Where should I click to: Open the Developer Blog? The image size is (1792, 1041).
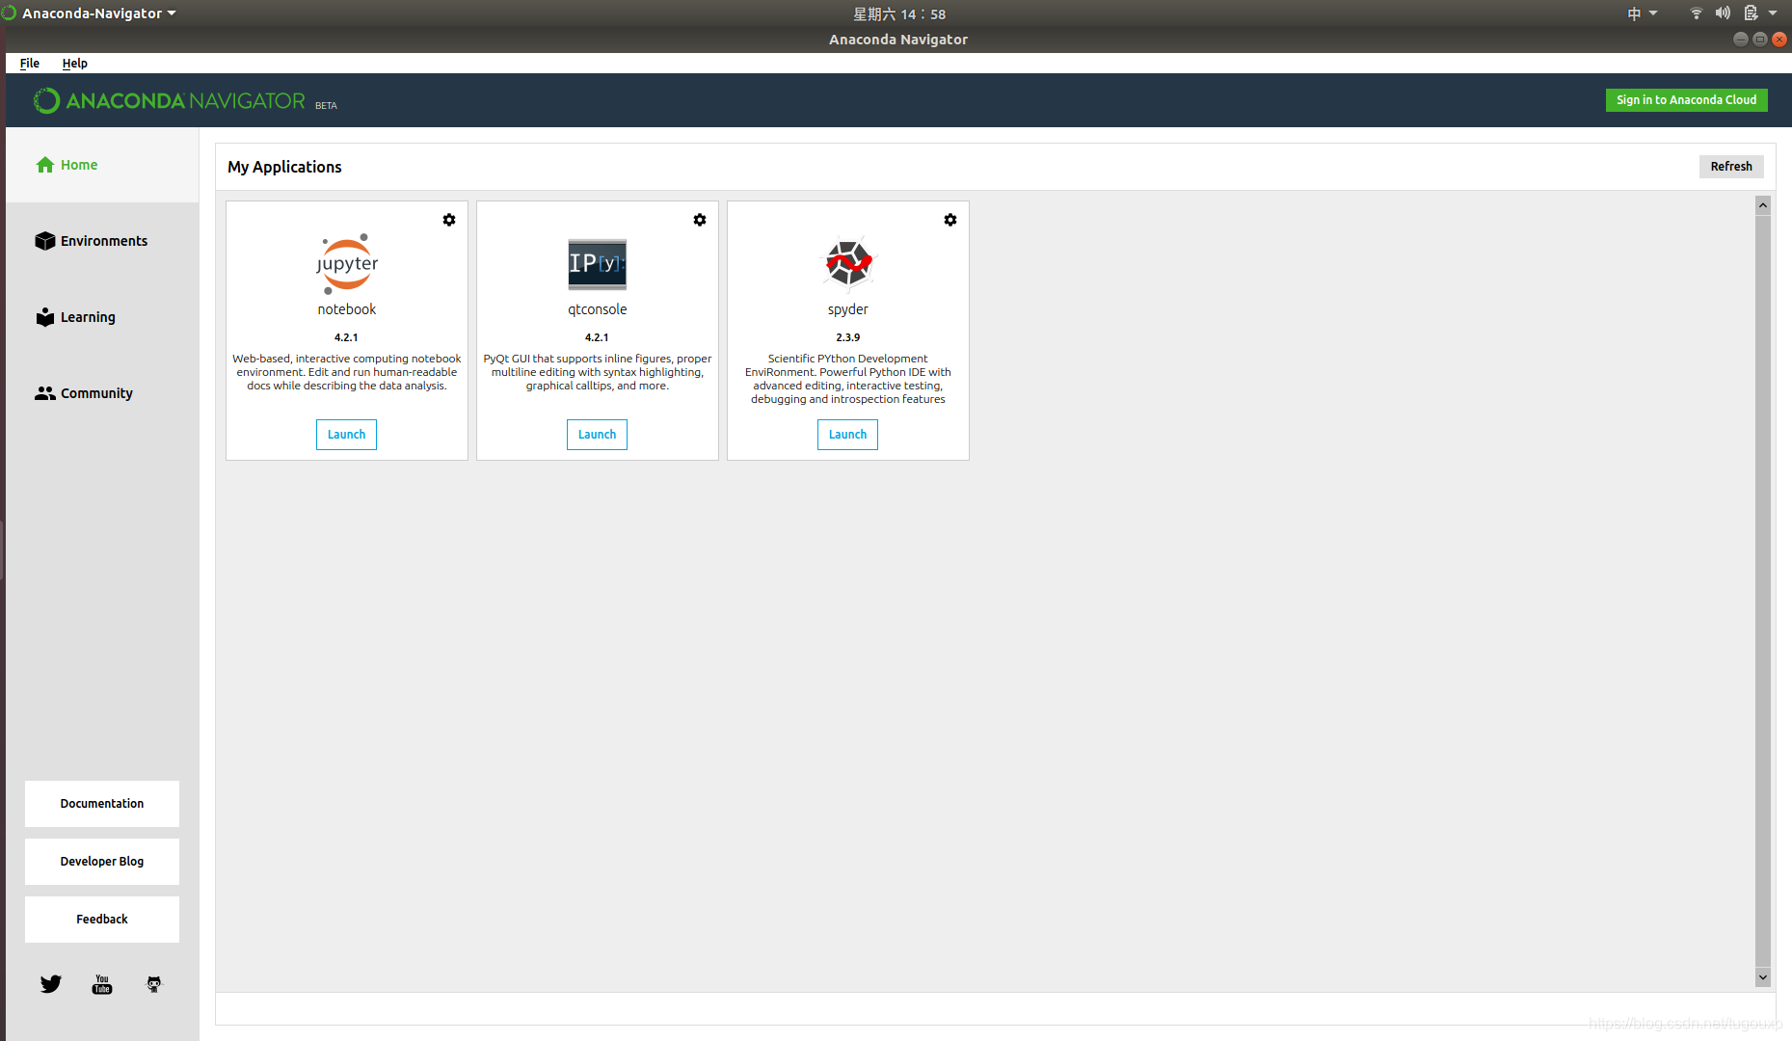[x=102, y=862]
